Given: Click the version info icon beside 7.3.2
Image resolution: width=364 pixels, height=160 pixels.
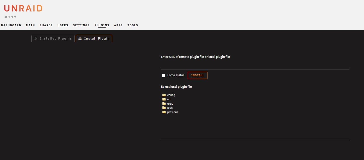Looking at the screenshot, I should [6, 17].
